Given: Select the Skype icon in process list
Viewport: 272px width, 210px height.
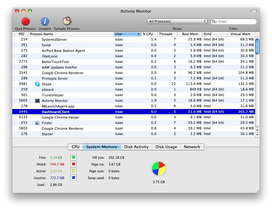Looking at the screenshot, I should coord(37,84).
